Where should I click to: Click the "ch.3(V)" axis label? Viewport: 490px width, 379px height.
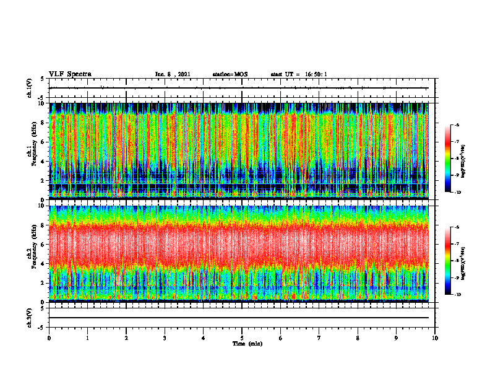[29, 318]
